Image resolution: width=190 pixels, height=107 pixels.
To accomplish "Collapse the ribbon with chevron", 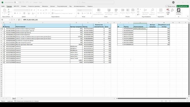I will click(188, 16).
